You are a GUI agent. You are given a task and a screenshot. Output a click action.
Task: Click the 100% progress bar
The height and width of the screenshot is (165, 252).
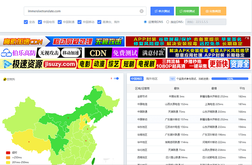(x=230, y=79)
